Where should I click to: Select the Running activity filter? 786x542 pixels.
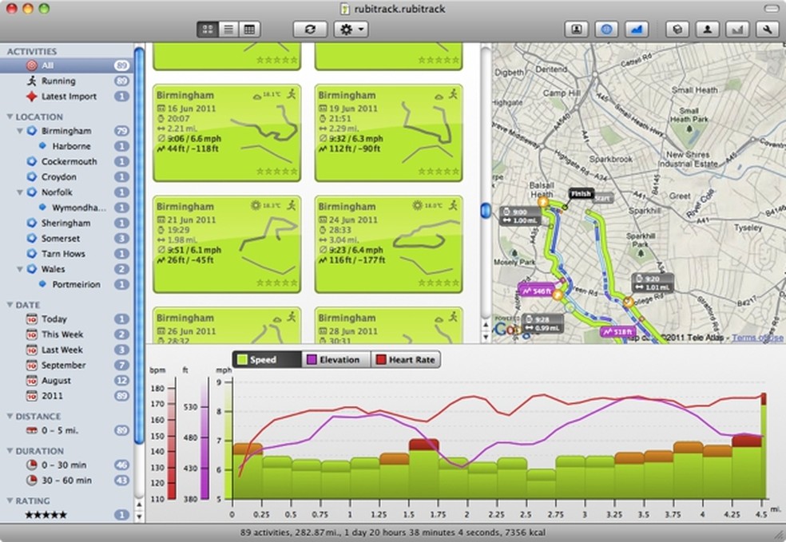(x=58, y=81)
